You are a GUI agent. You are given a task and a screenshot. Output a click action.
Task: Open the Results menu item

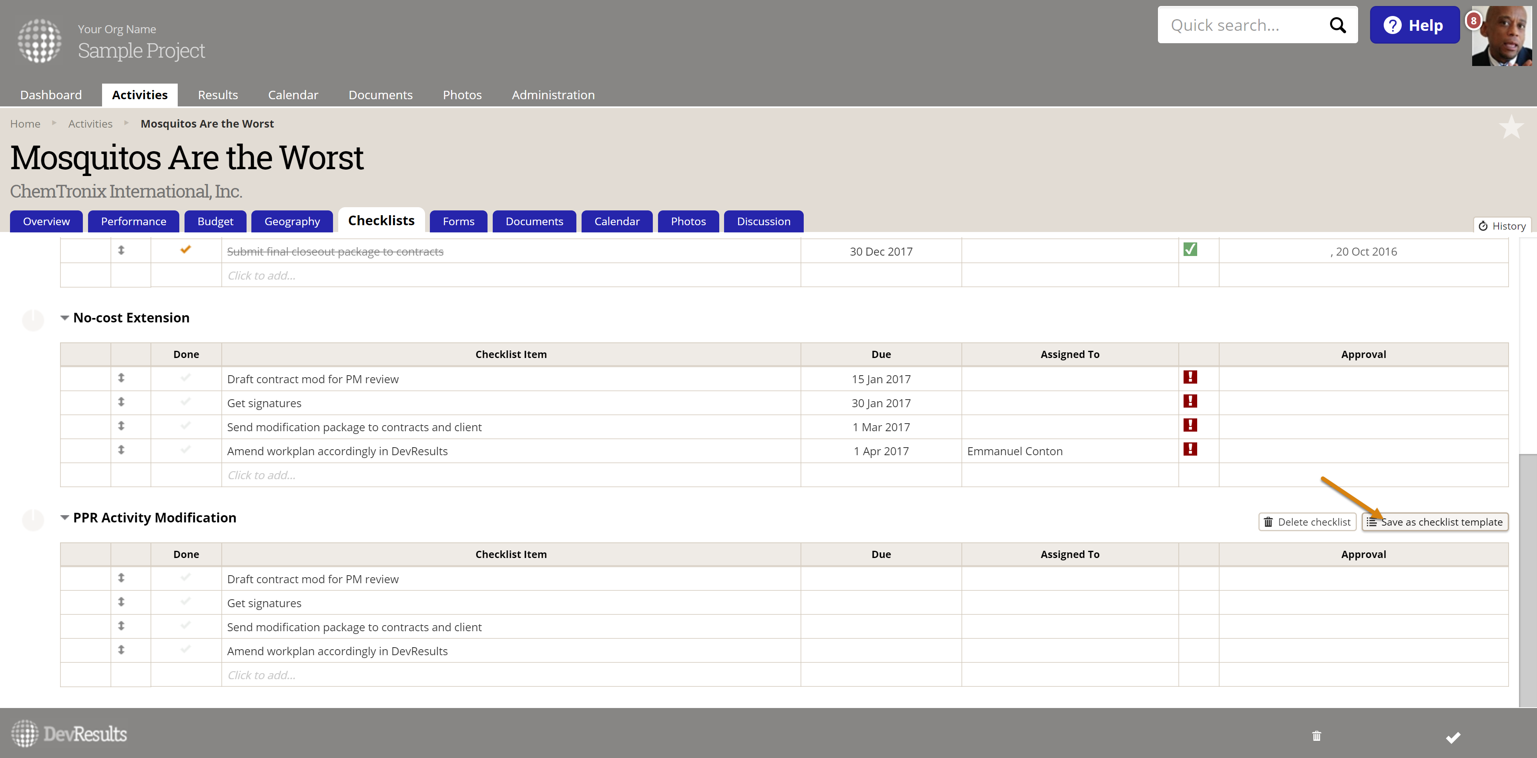click(218, 95)
